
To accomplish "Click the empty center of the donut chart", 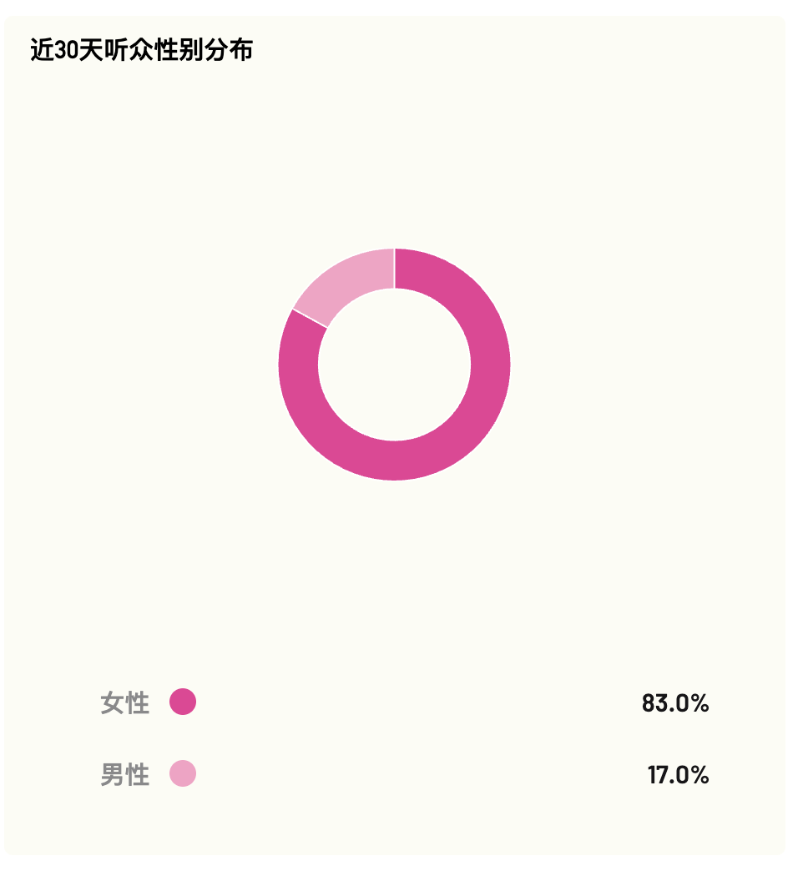I will pos(394,365).
